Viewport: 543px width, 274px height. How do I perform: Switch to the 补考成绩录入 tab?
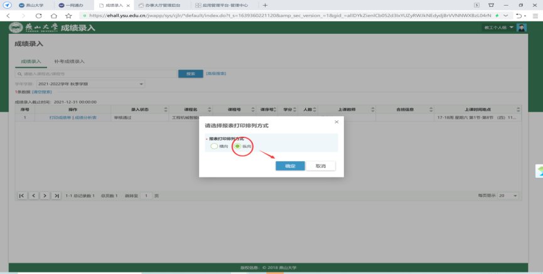70,61
